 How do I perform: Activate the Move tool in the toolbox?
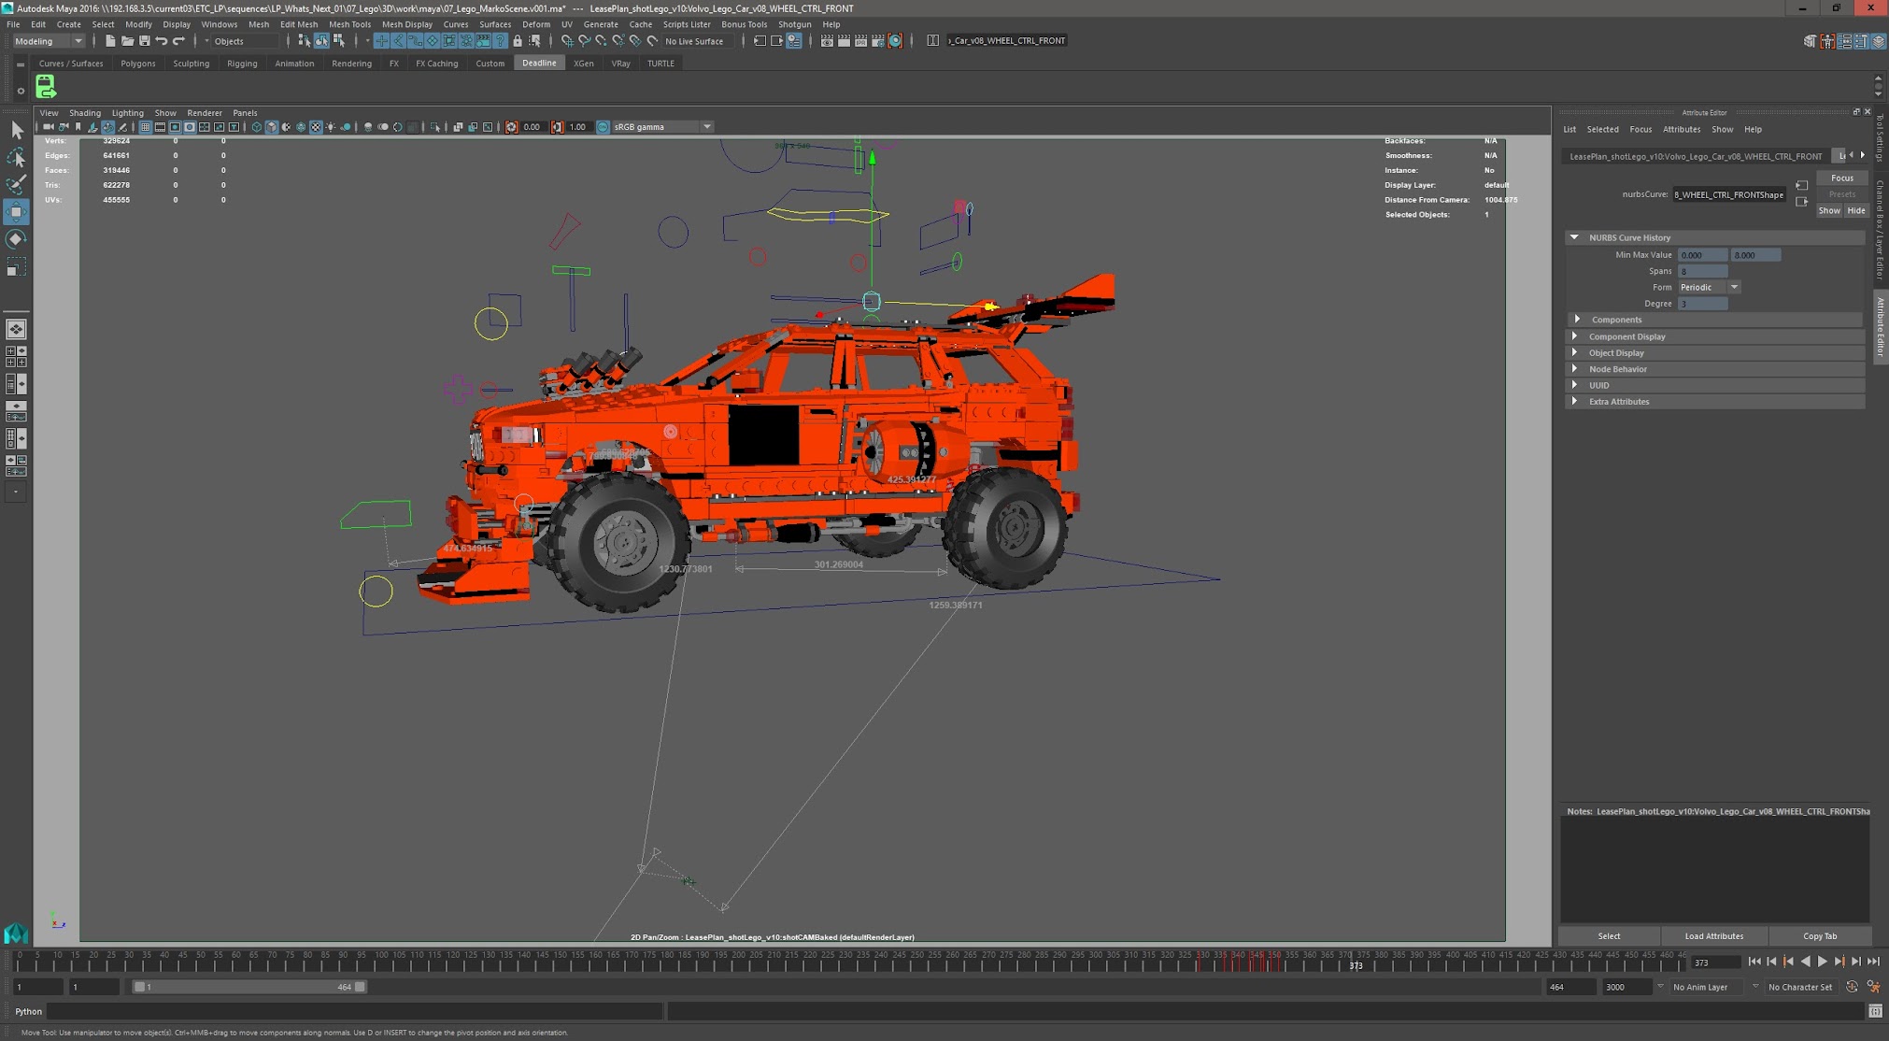click(x=16, y=212)
